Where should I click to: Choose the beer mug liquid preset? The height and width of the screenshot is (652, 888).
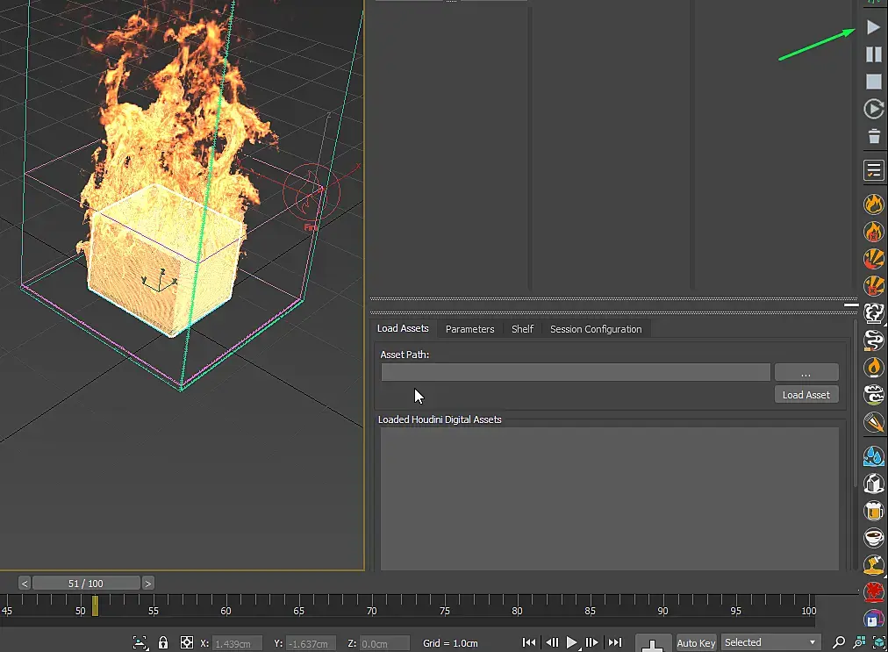873,510
